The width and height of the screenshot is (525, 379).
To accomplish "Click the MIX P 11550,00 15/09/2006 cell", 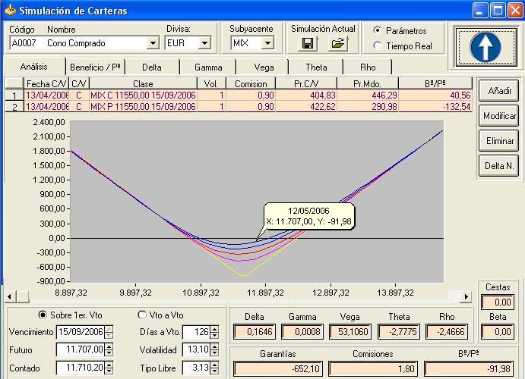I will pyautogui.click(x=143, y=107).
